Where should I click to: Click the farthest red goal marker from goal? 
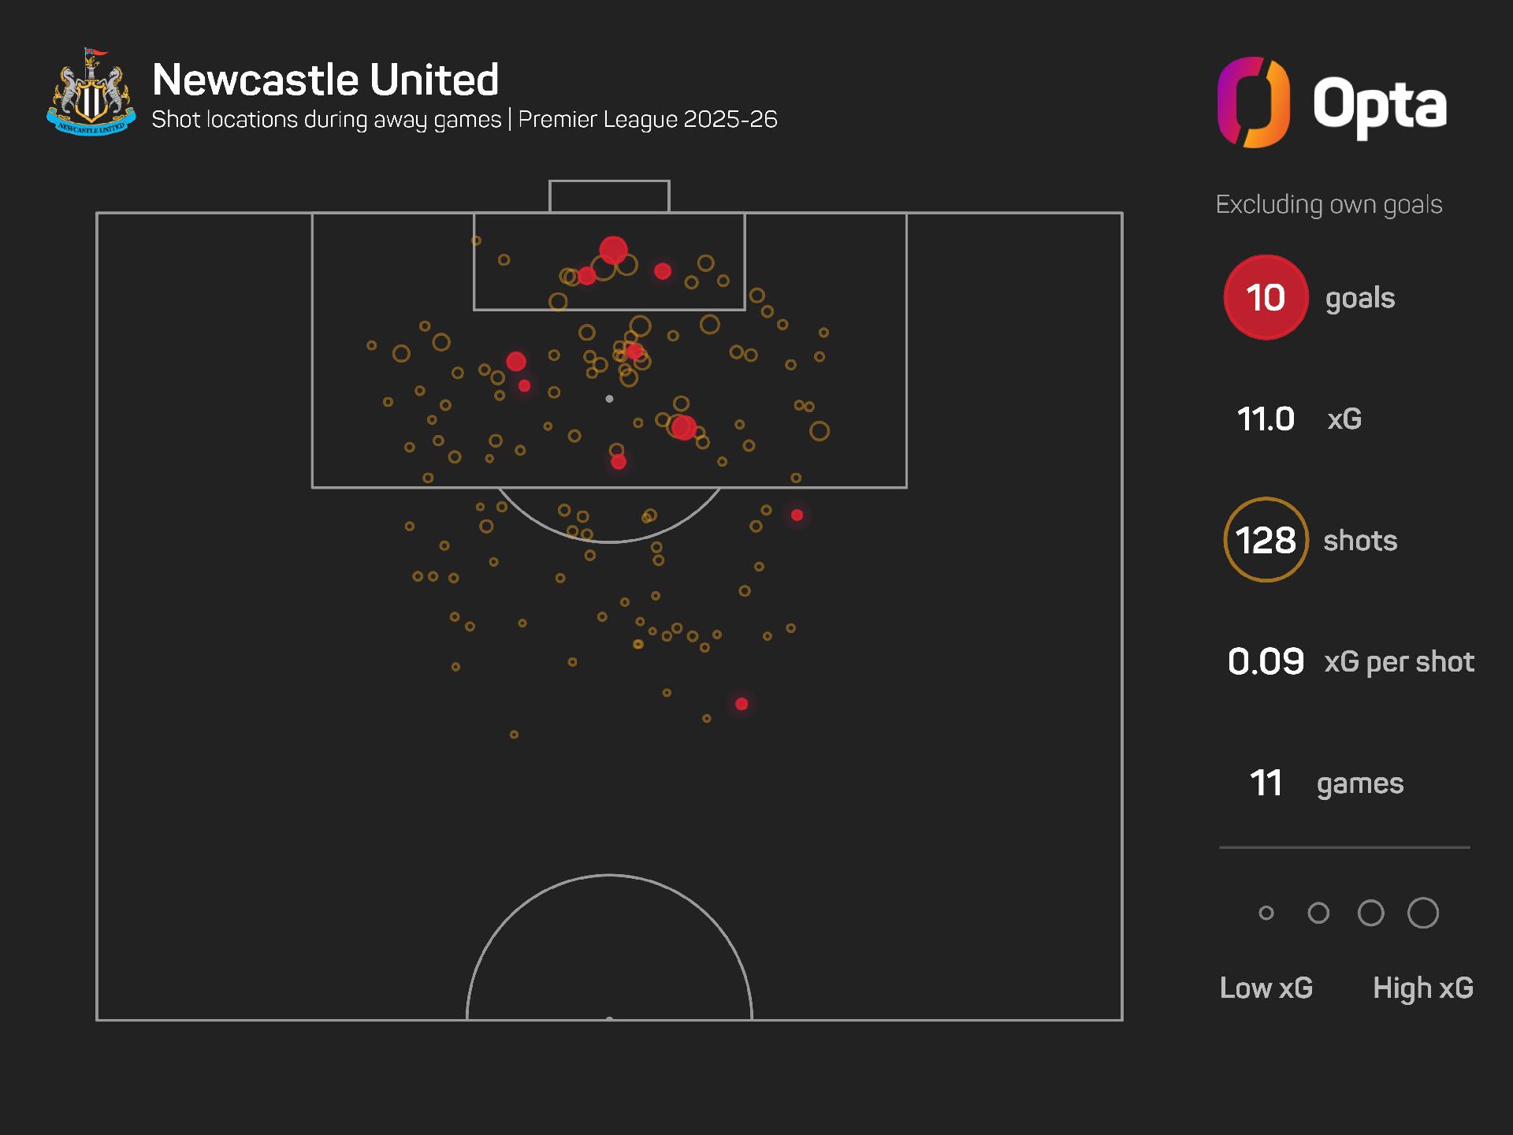coord(742,704)
